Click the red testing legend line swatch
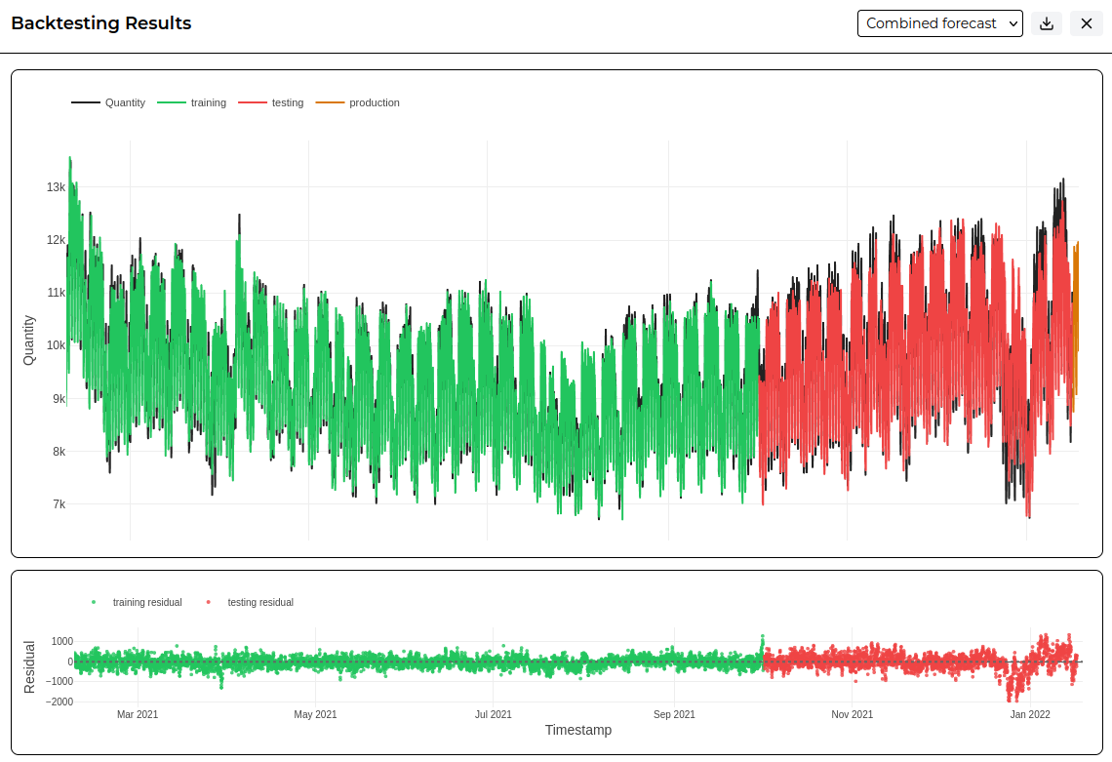The width and height of the screenshot is (1112, 762). pyautogui.click(x=253, y=102)
